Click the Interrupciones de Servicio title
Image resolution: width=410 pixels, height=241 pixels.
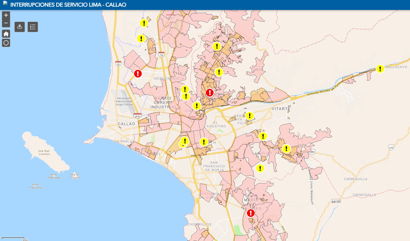click(x=68, y=5)
